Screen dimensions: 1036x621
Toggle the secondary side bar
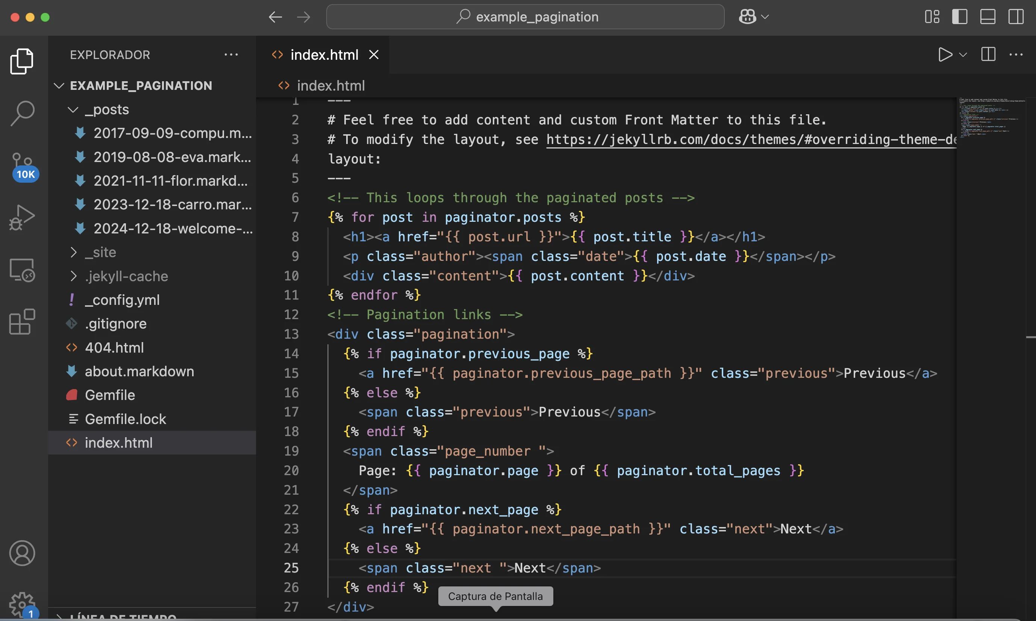(1015, 17)
